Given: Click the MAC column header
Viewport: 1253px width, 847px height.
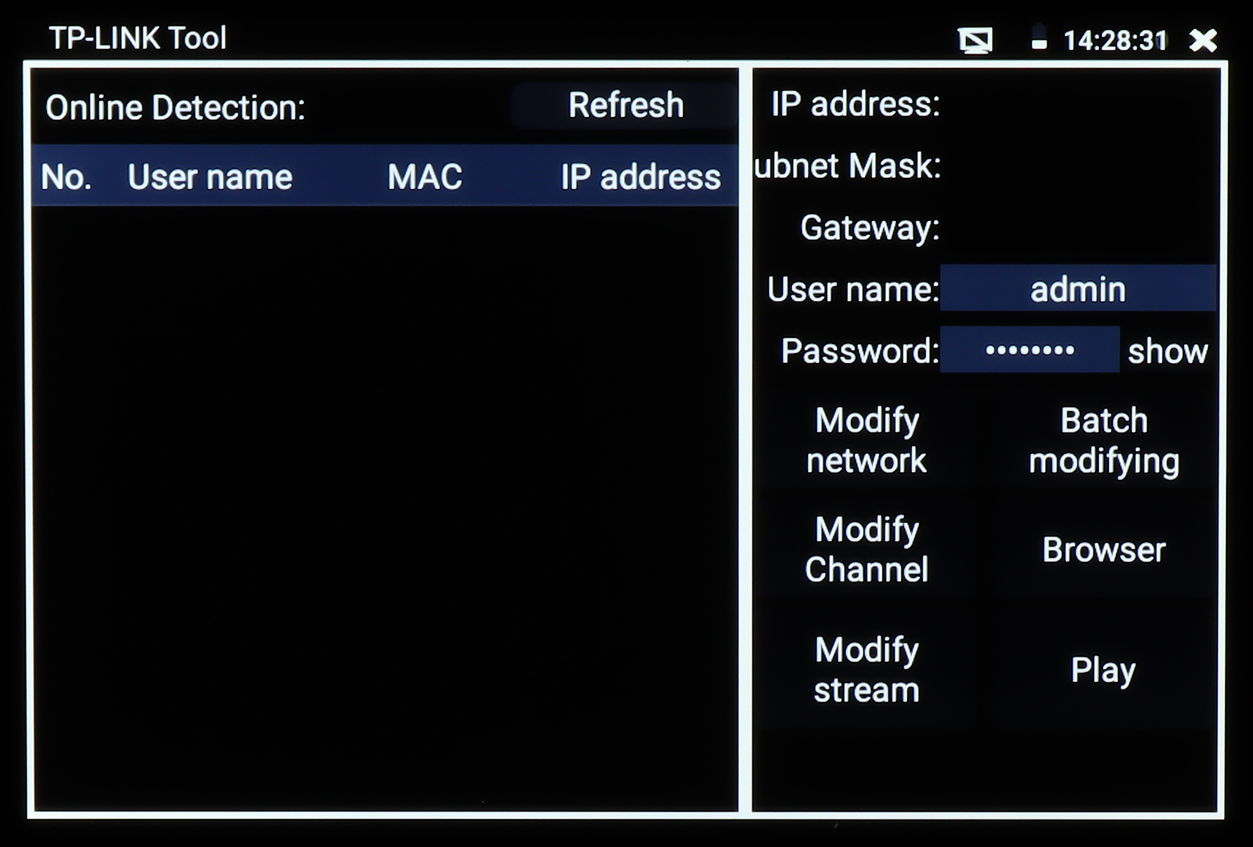Looking at the screenshot, I should 425,177.
